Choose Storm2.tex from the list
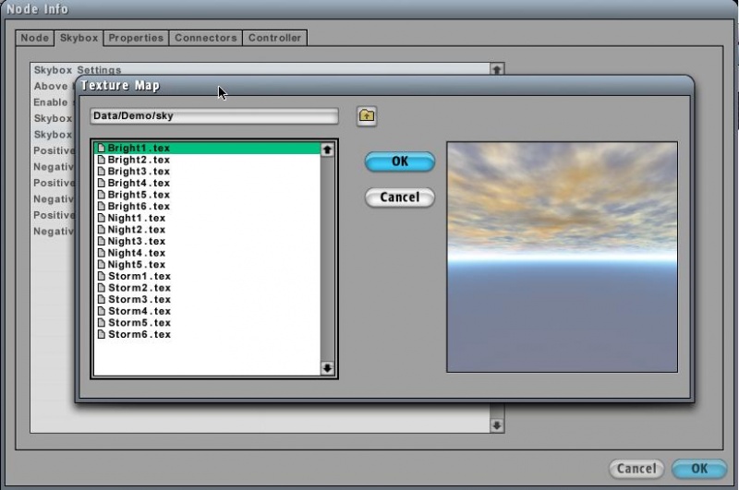739x490 pixels. point(139,288)
